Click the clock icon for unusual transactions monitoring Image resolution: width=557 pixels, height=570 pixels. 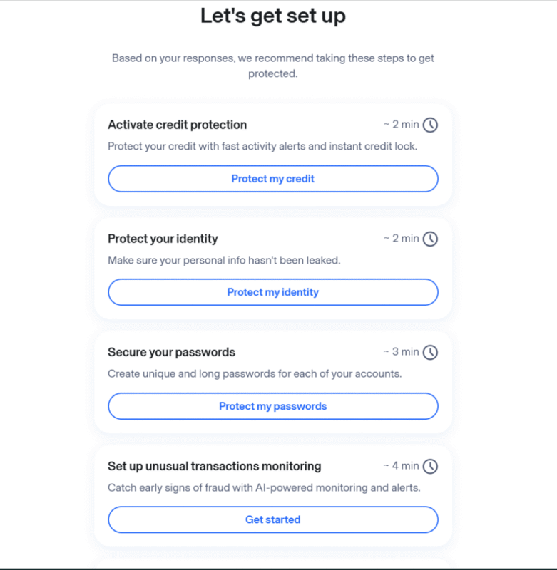coord(430,466)
